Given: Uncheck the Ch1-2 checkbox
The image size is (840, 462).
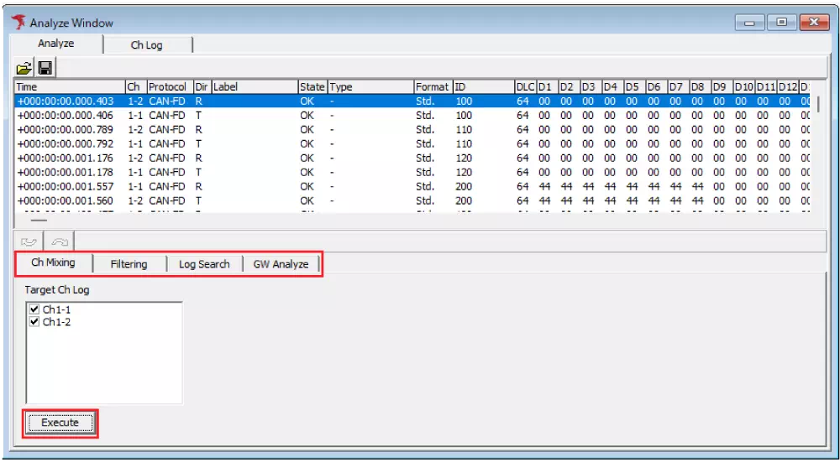Looking at the screenshot, I should [34, 321].
